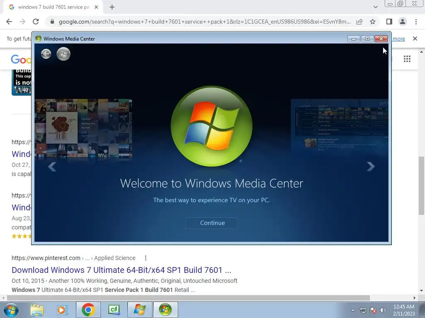Open the Windows Start menu

(11, 310)
